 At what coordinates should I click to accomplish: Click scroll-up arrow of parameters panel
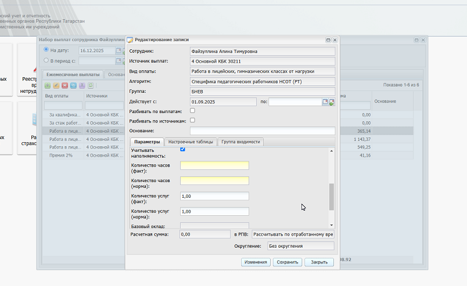[332, 151]
